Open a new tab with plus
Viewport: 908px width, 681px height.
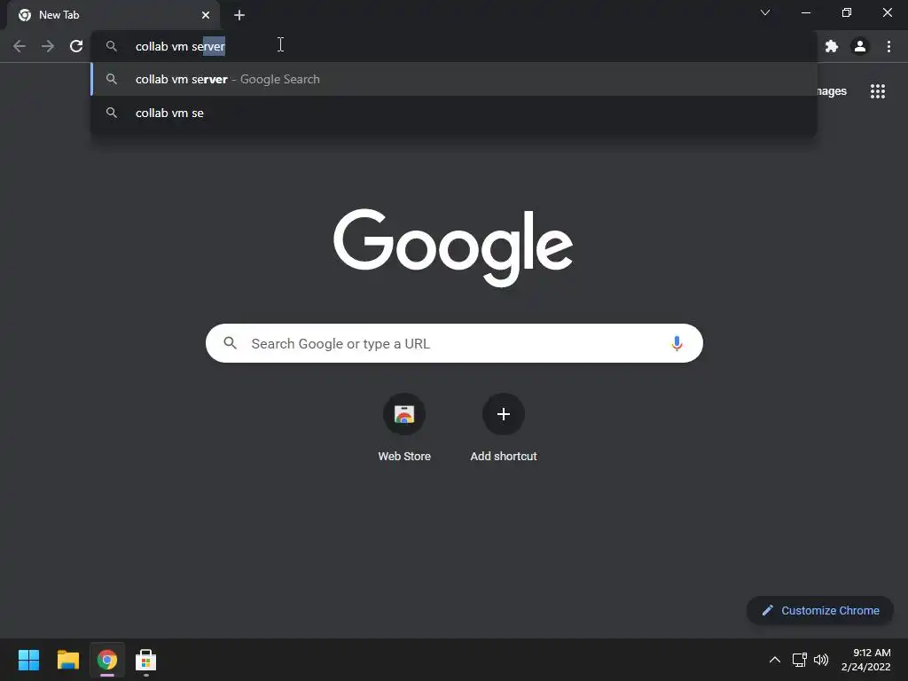click(239, 15)
